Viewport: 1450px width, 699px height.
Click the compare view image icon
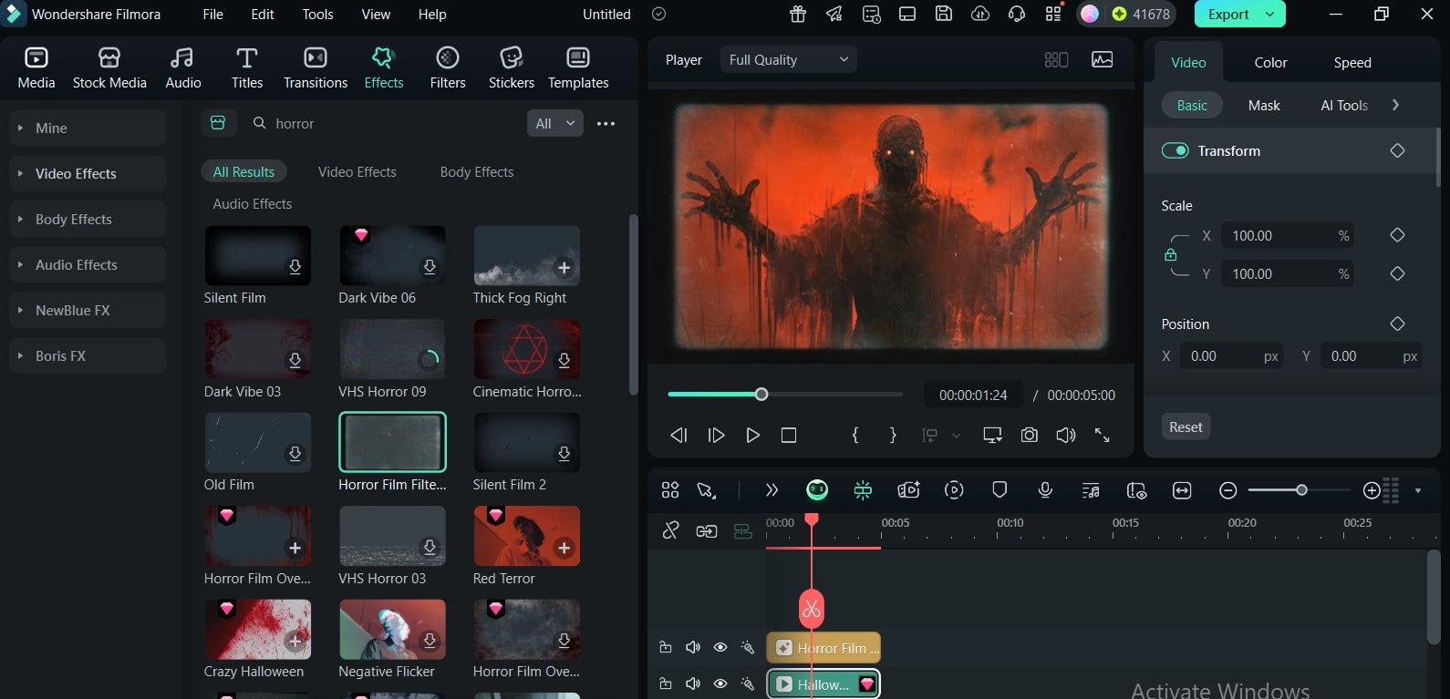click(x=1103, y=59)
